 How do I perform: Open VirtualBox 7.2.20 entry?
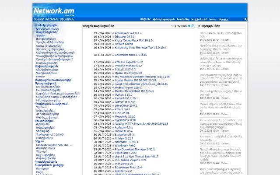tap(126, 153)
